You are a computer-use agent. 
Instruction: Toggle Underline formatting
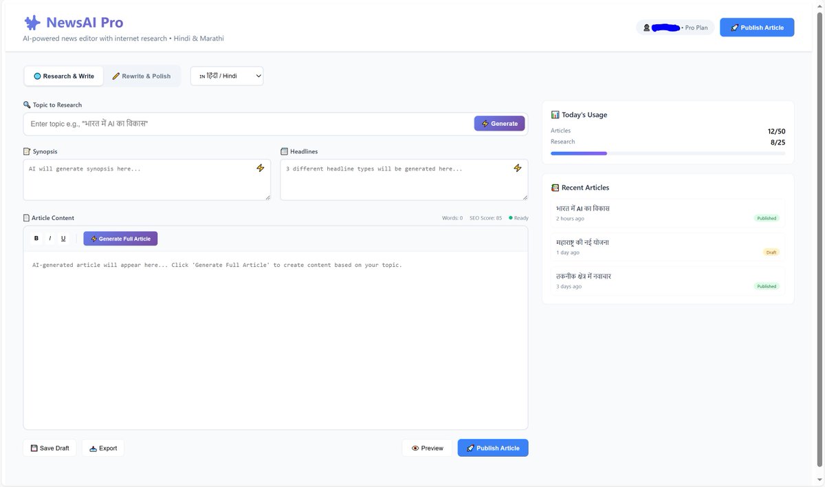[63, 239]
